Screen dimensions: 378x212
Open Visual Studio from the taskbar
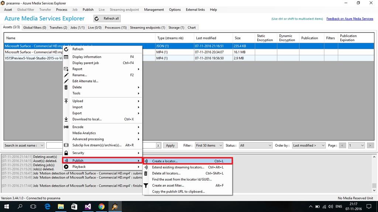(x=87, y=207)
